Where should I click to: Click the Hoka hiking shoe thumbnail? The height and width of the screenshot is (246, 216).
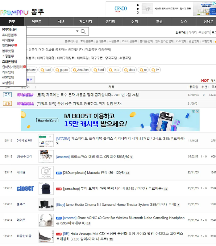tap(46, 236)
